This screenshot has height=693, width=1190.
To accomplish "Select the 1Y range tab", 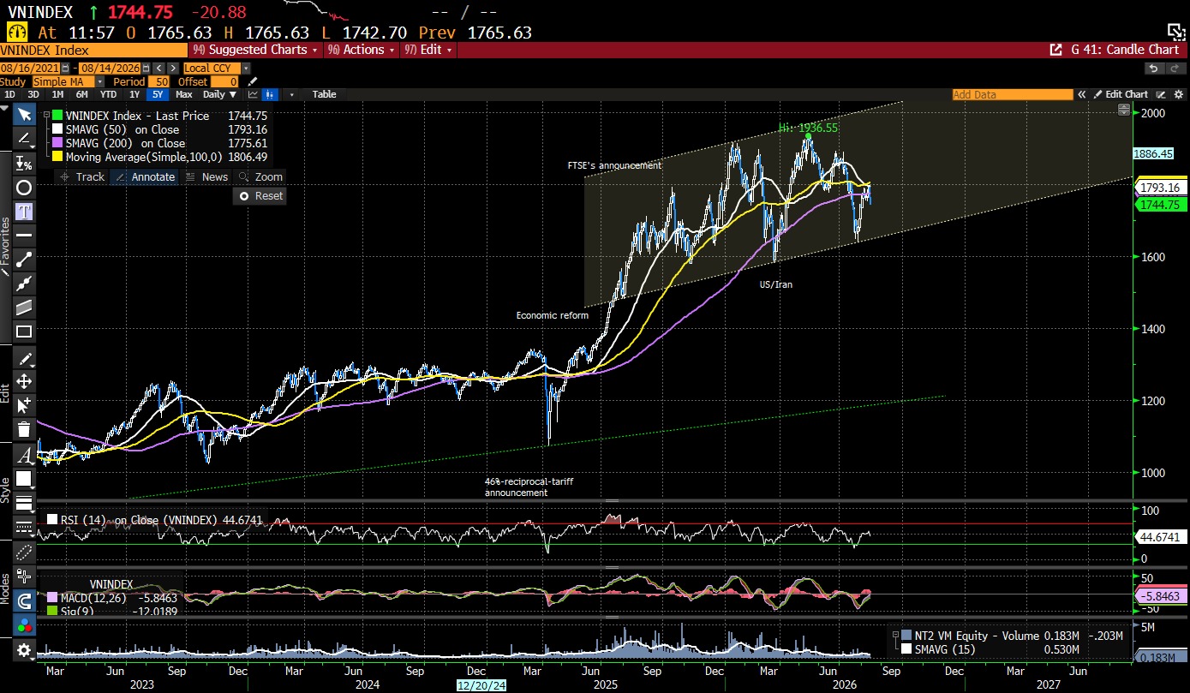I will pos(135,94).
